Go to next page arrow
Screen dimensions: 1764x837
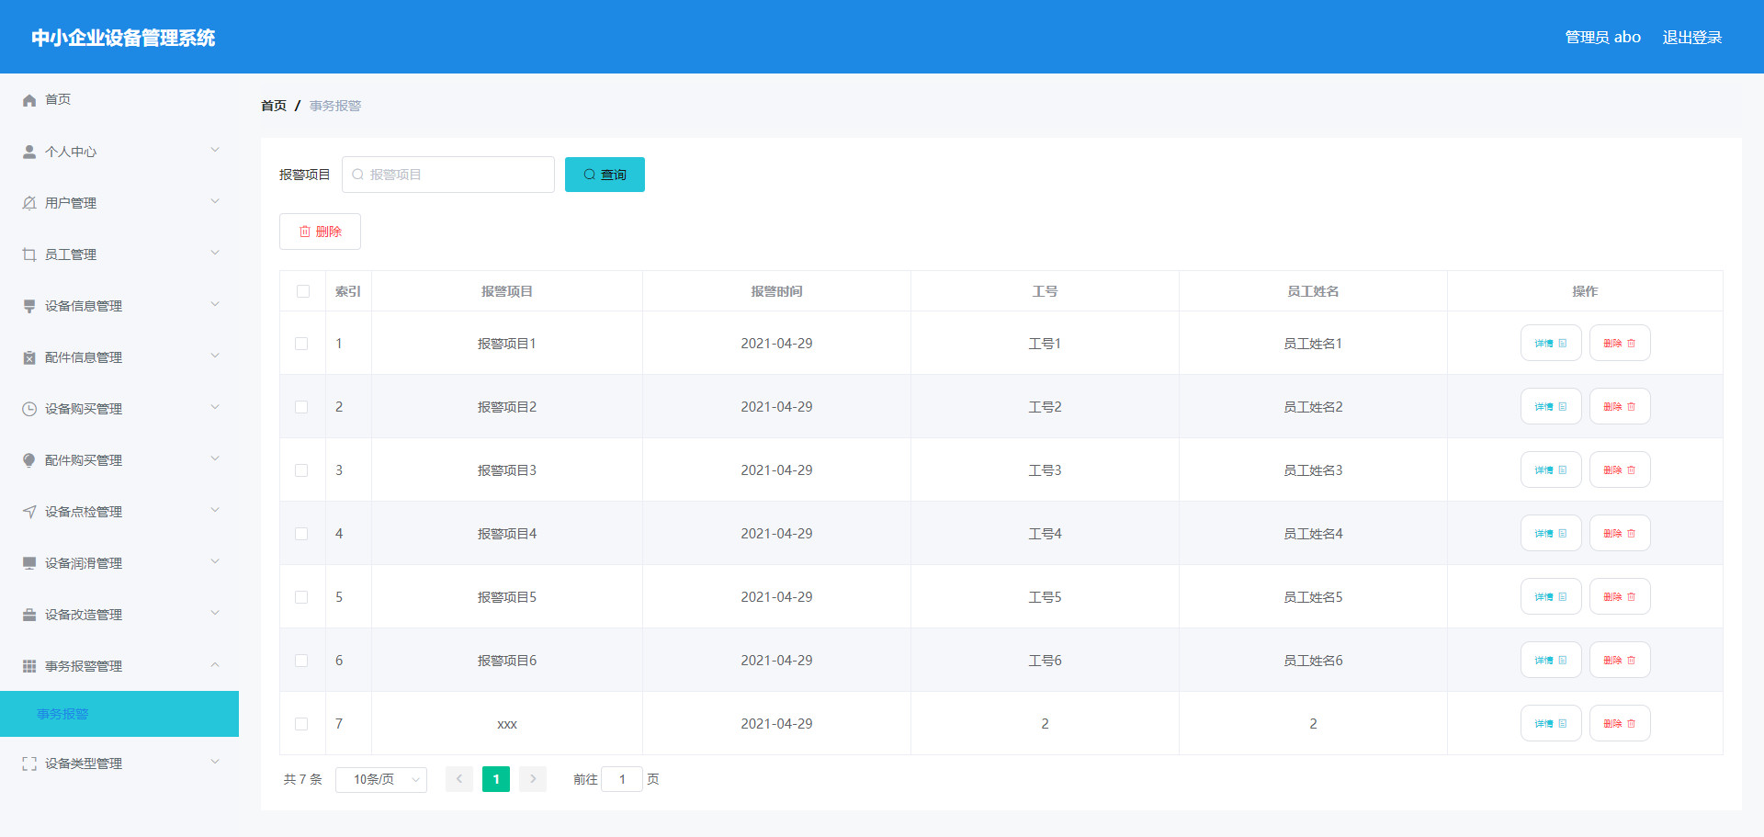pyautogui.click(x=533, y=779)
